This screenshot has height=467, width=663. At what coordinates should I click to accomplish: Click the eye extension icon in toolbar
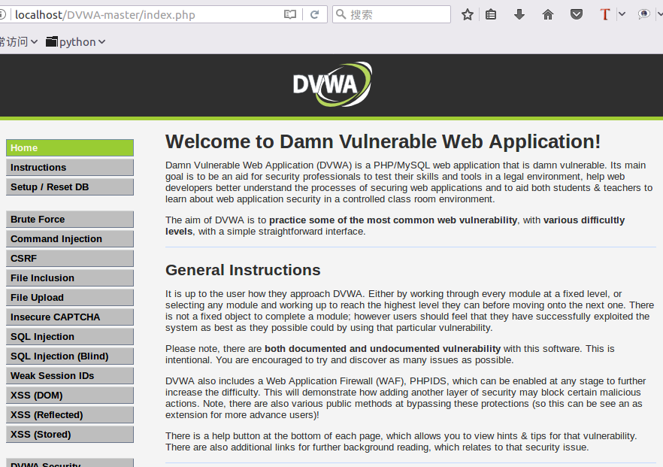click(x=644, y=14)
